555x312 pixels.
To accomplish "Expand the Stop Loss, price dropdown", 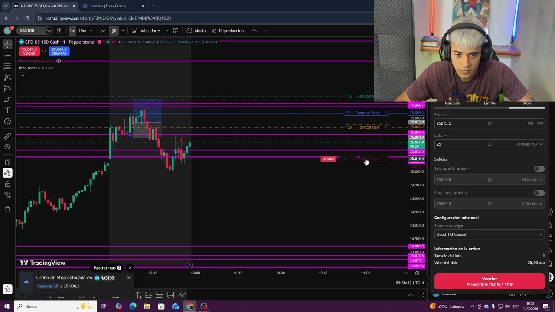I will coord(451,193).
